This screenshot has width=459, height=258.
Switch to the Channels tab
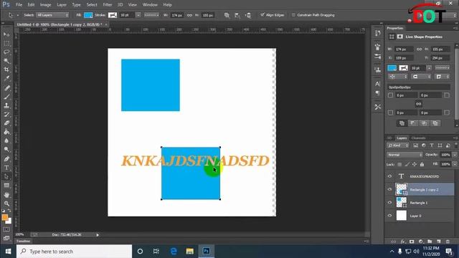pos(418,138)
